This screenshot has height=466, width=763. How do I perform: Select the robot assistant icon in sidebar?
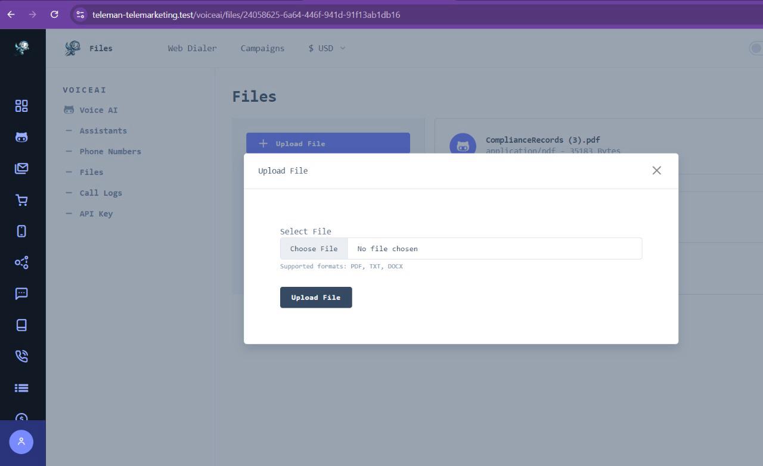pos(21,137)
